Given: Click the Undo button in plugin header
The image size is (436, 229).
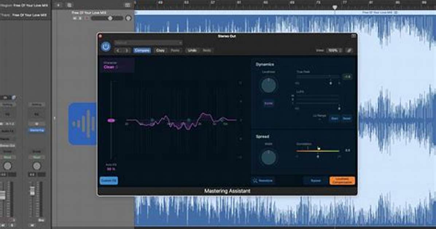Looking at the screenshot, I should tap(192, 51).
